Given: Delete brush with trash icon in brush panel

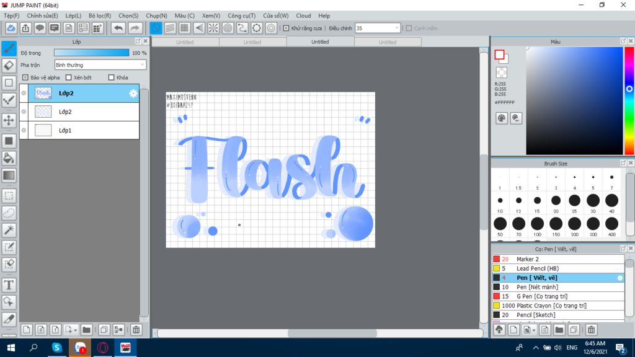Looking at the screenshot, I should coord(591,330).
